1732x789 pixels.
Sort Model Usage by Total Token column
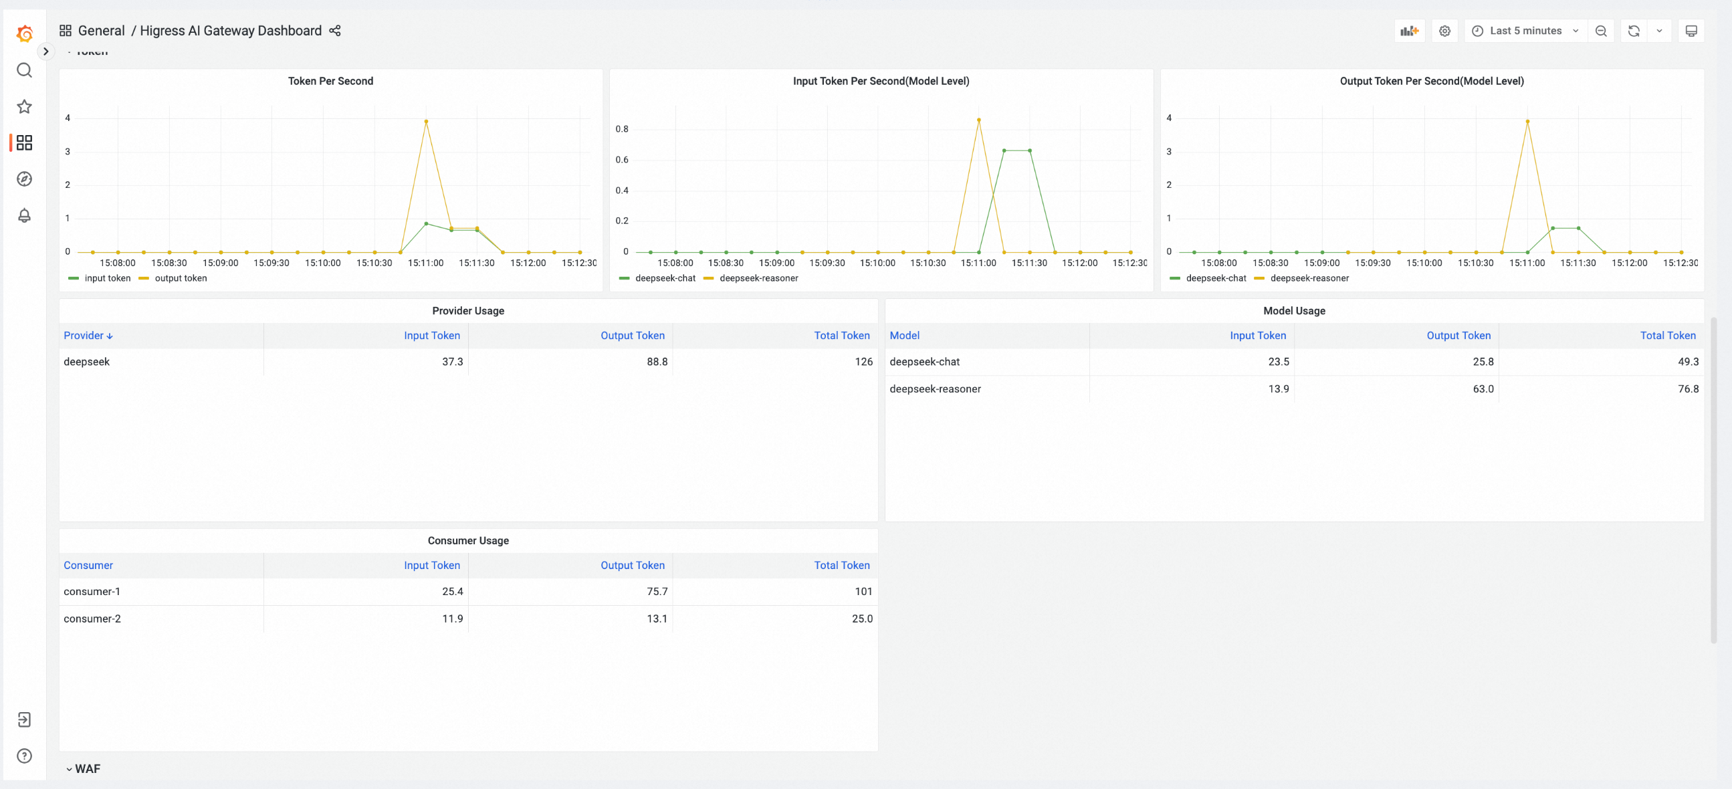coord(1667,336)
